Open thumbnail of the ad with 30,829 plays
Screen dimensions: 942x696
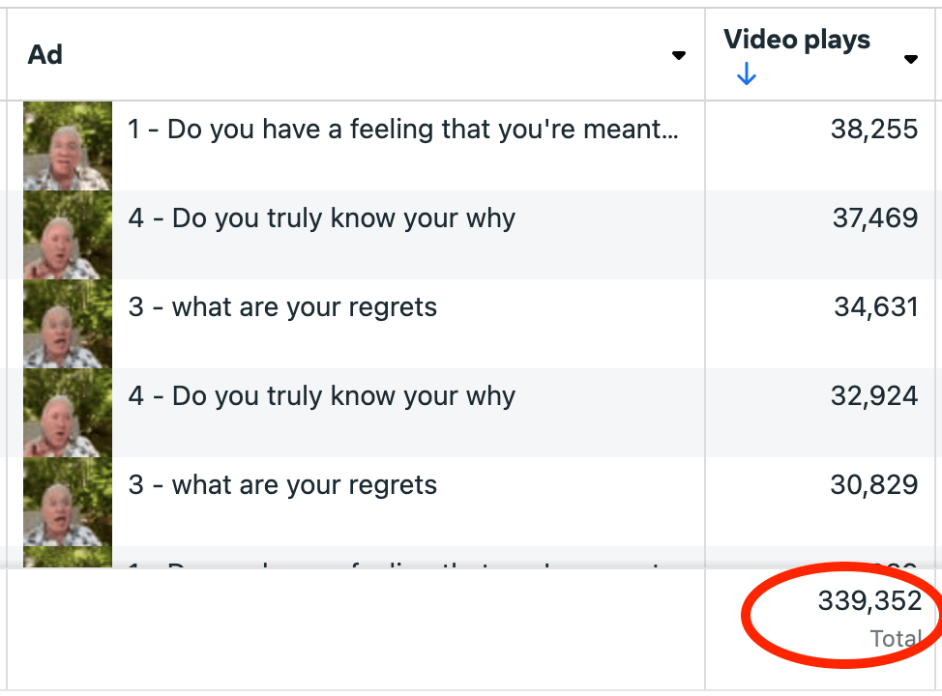point(68,501)
